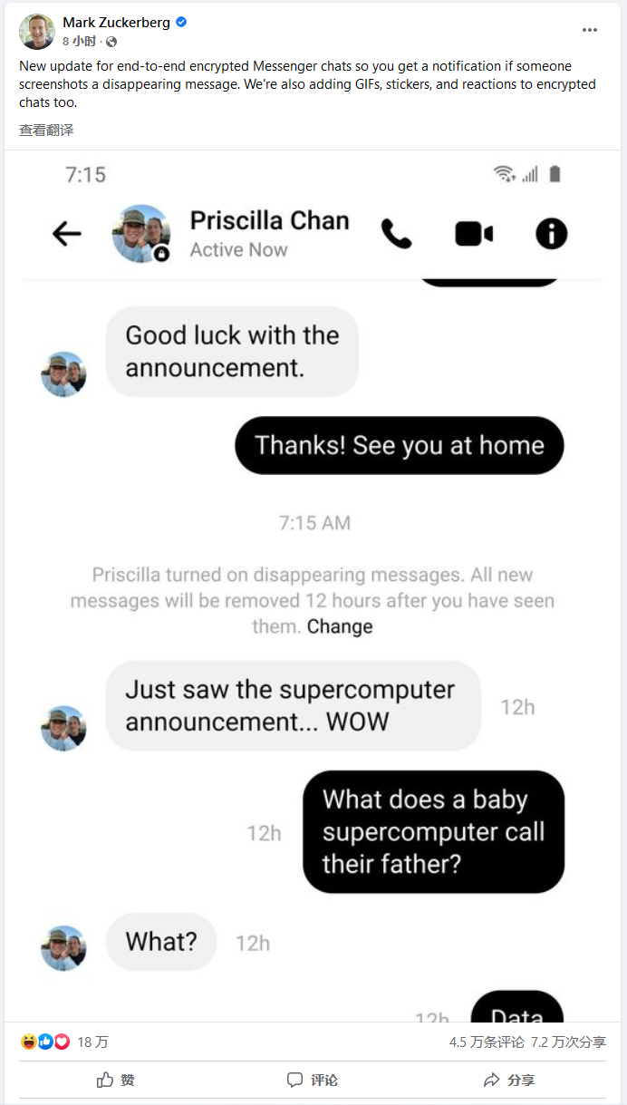
Task: Click 查看翻译 to translate the post
Action: pos(46,131)
